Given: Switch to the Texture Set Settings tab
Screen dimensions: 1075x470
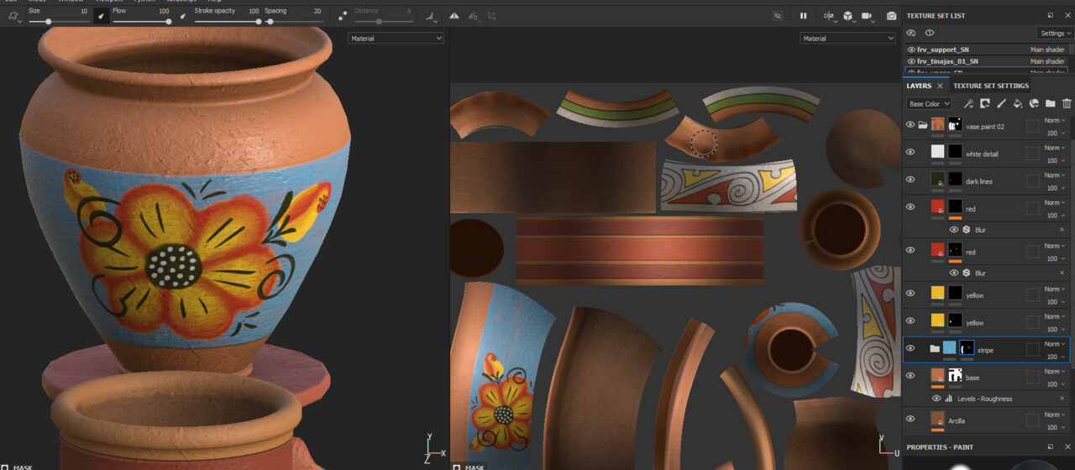Looking at the screenshot, I should 990,86.
